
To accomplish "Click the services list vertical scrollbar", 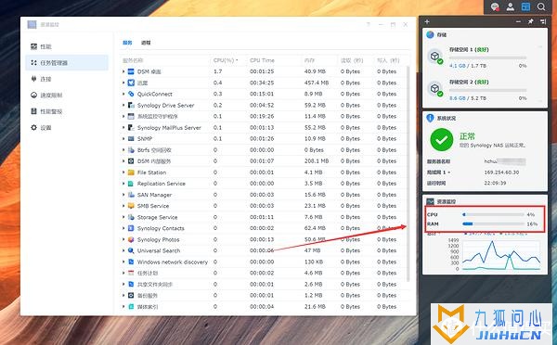I will coord(408,174).
